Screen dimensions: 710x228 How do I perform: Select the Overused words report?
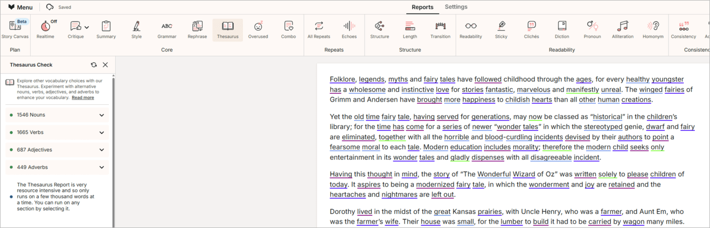pos(258,30)
